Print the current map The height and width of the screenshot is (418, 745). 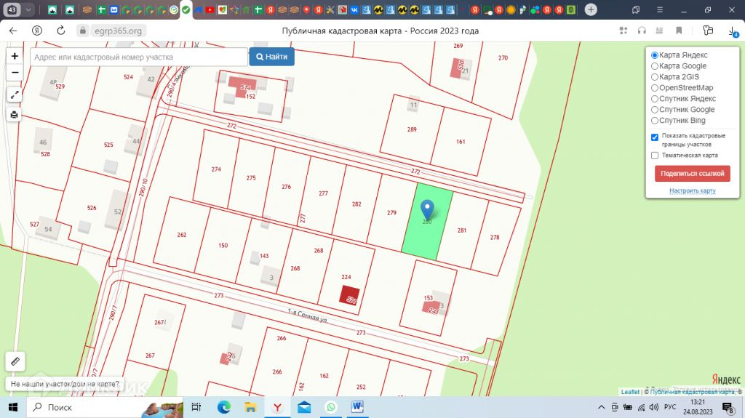coord(15,114)
